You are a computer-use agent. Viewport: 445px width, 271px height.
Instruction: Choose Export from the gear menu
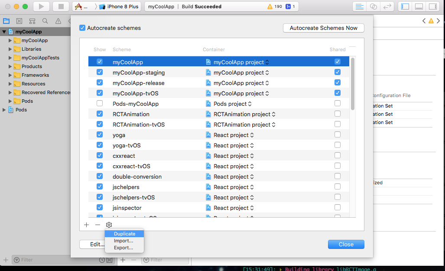pyautogui.click(x=124, y=248)
